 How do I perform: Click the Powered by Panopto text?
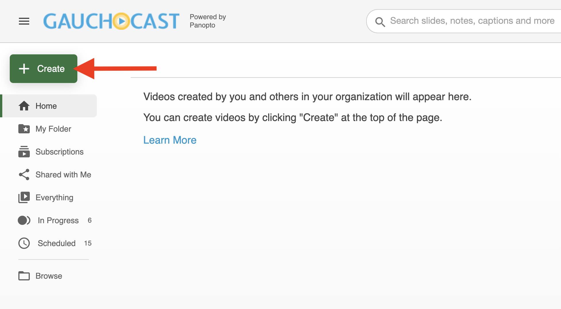(x=208, y=21)
